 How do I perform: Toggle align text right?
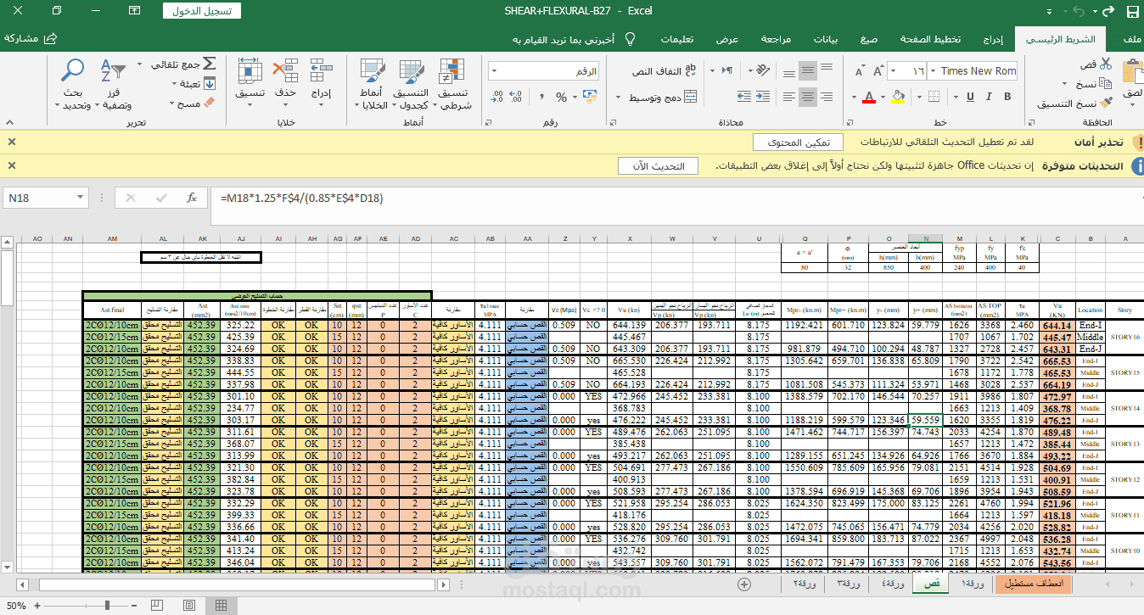pos(827,97)
